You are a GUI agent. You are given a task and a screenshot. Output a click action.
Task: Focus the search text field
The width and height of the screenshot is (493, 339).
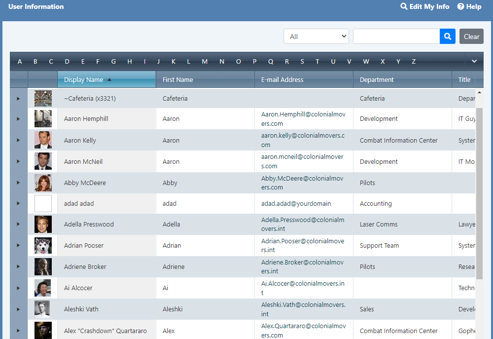pos(396,37)
